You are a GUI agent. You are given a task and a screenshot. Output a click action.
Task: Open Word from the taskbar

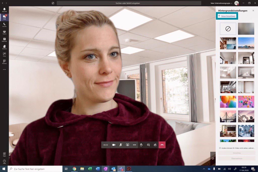click(x=98, y=169)
